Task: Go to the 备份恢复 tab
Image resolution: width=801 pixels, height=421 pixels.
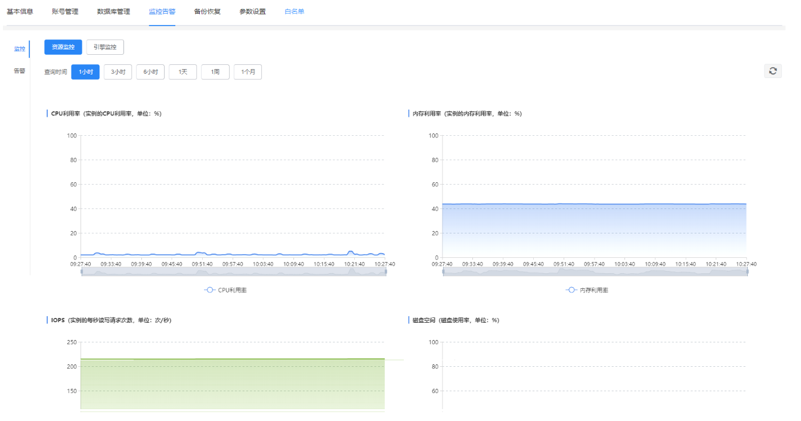Action: point(208,11)
